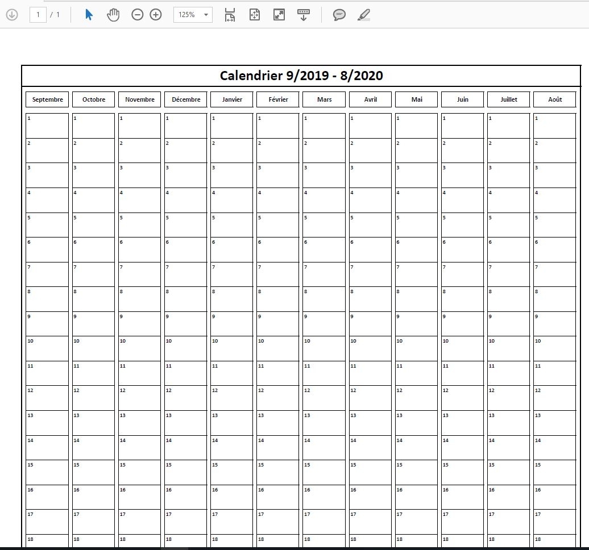Click the Juin month header
Screen dimensions: 589x550
[x=462, y=99]
